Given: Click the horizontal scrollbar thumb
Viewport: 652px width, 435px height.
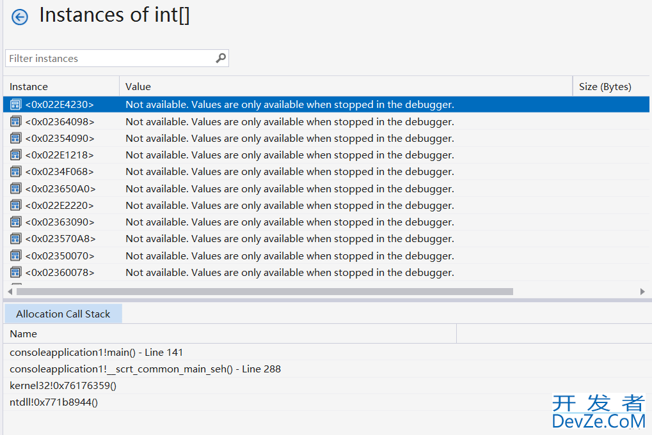Looking at the screenshot, I should point(265,291).
